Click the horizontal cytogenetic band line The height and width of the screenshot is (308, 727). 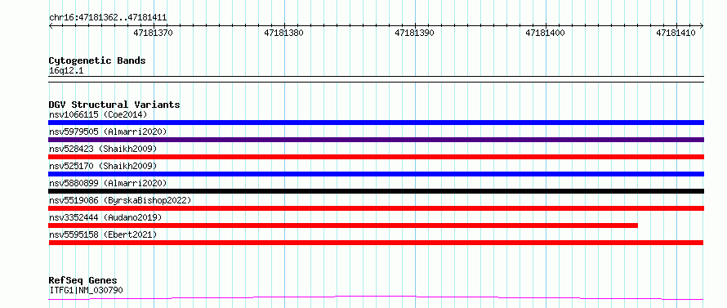tap(376, 79)
